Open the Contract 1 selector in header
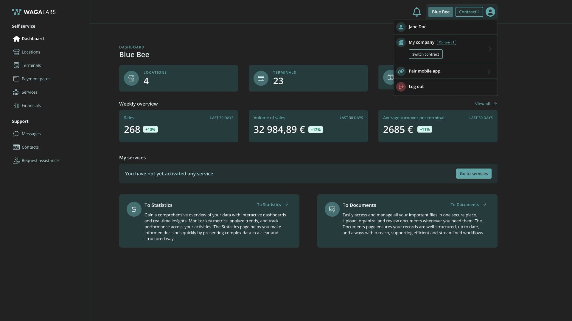This screenshot has height=321, width=572. 469,12
